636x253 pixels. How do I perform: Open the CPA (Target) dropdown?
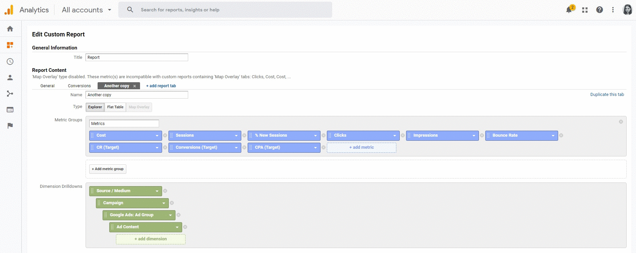click(315, 148)
